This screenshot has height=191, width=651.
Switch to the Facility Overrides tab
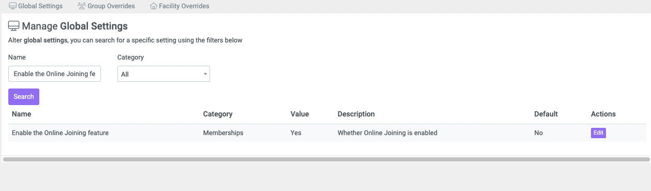[x=180, y=6]
